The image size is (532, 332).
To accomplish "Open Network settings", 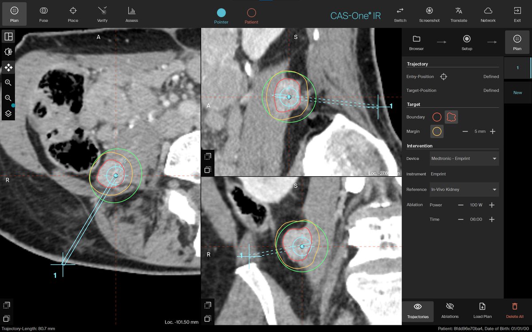I will click(x=488, y=14).
